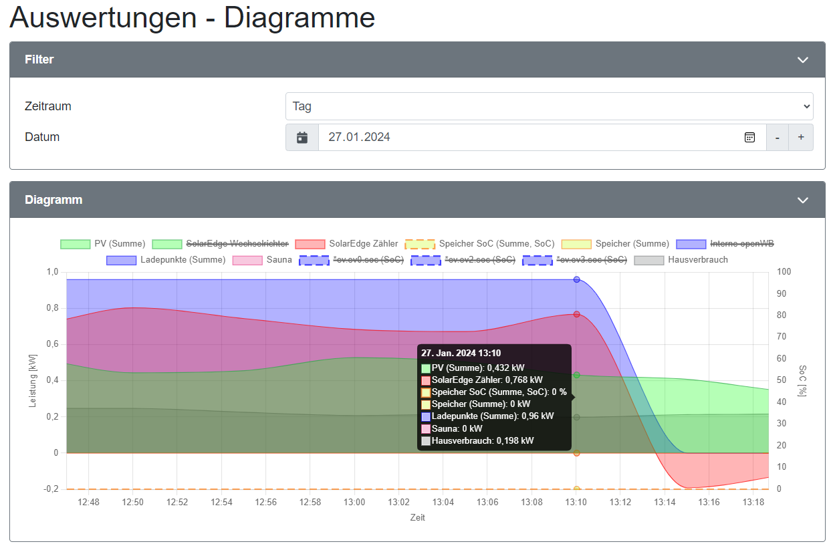Click the Ladepunkte (Summe) blue legend swatch

coord(121,260)
